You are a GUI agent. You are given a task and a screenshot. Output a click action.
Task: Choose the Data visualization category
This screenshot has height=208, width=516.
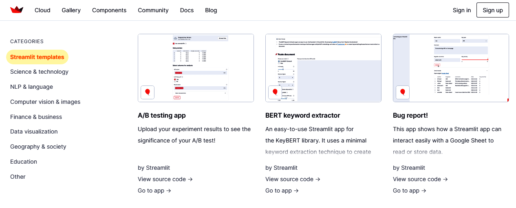34,131
